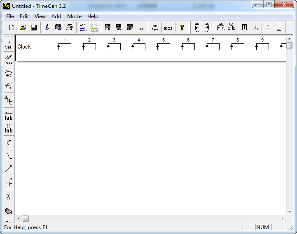
Task: Click the 'For Help, press F1' status text
Action: [26, 227]
